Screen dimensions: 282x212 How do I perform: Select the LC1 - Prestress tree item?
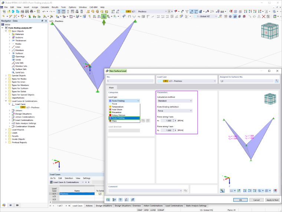pos(33,107)
